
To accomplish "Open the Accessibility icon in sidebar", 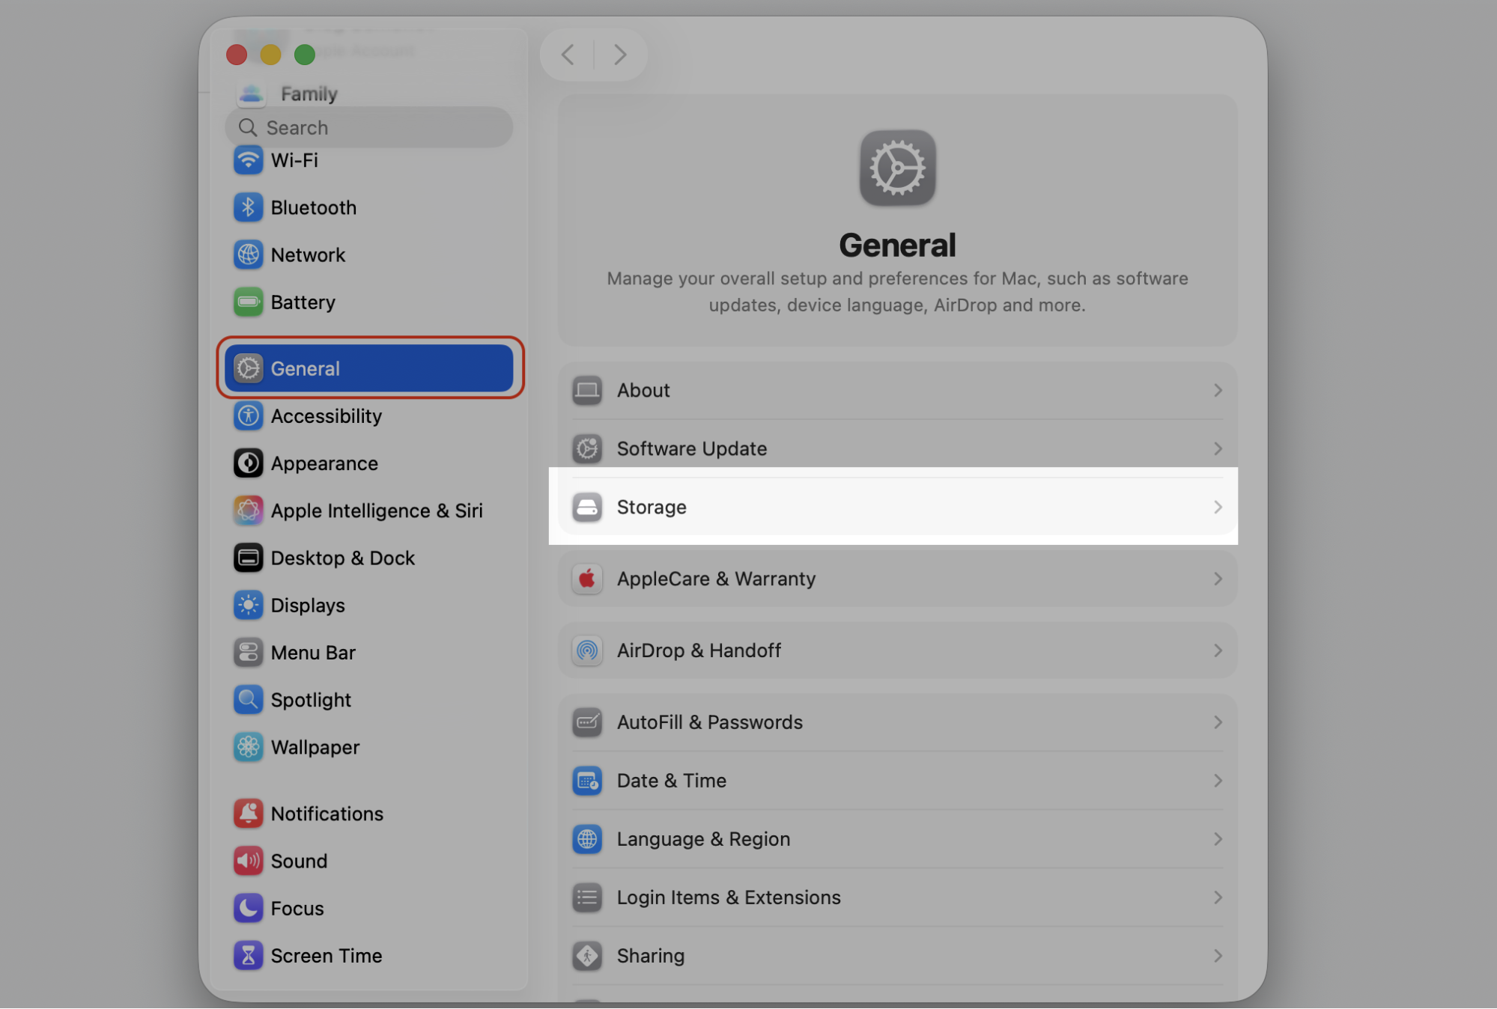I will (248, 415).
